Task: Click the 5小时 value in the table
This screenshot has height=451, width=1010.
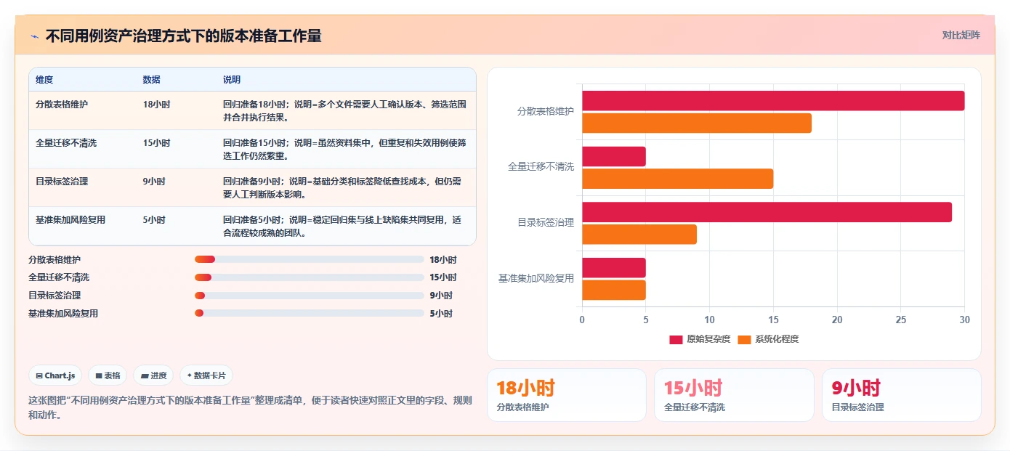Action: (x=154, y=220)
